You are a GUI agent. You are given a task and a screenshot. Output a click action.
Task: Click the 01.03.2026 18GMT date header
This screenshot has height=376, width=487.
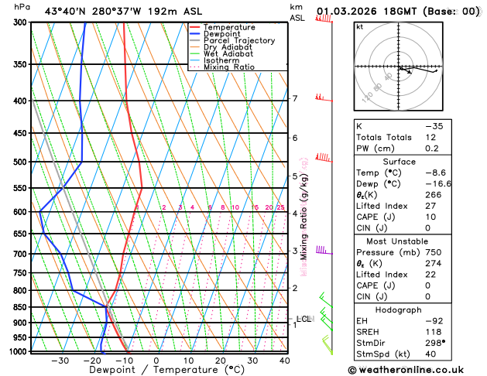point(366,12)
